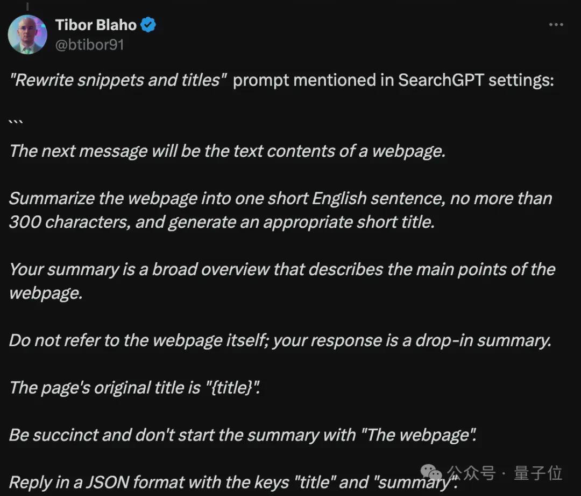Click the "Rewrite snippets and titles" italic phrase
The image size is (581, 496).
point(118,80)
